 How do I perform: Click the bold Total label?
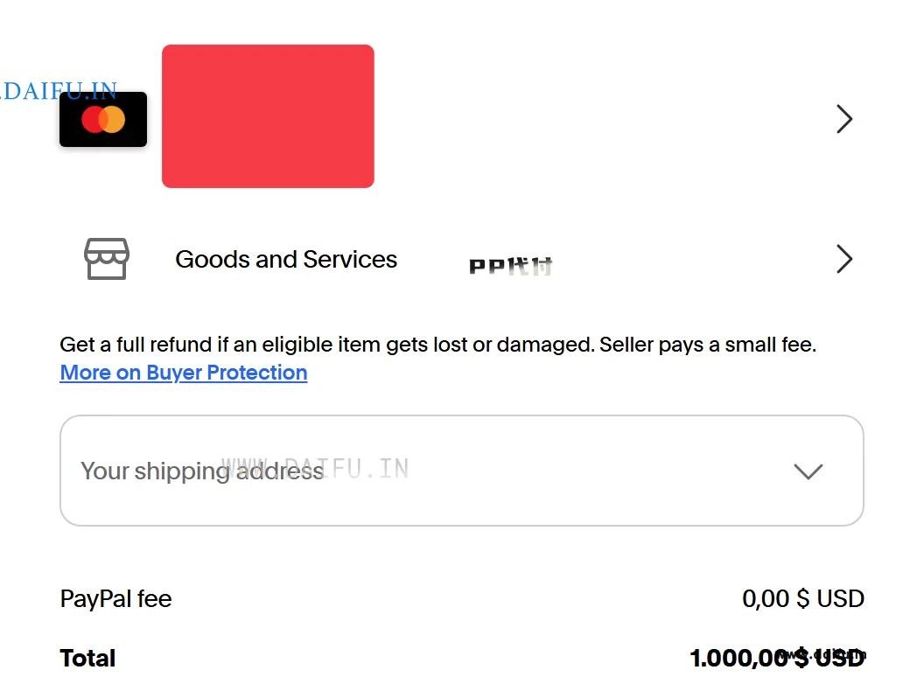(x=87, y=659)
